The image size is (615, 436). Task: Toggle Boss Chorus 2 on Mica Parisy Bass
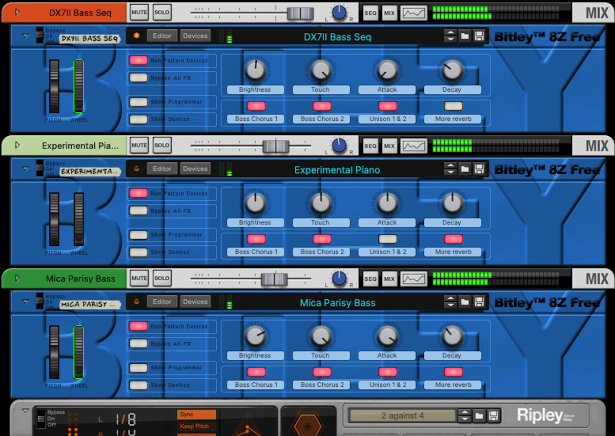322,372
